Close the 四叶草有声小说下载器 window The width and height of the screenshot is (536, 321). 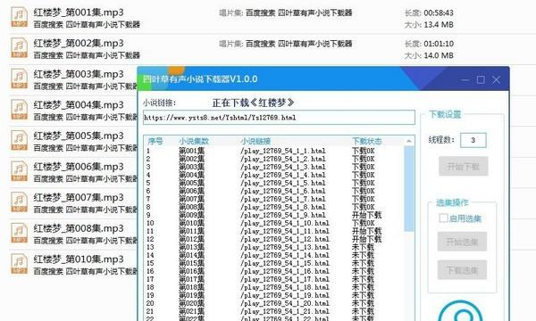pyautogui.click(x=496, y=80)
